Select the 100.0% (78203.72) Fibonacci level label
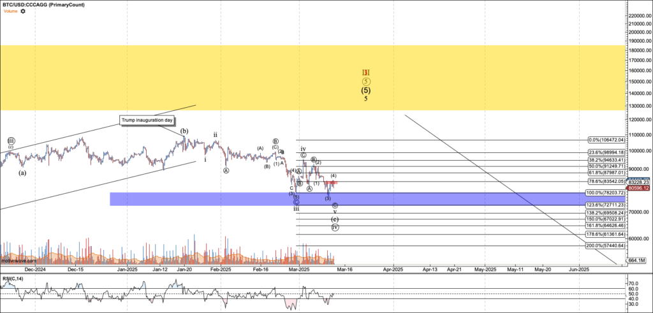The image size is (653, 313). (x=606, y=193)
